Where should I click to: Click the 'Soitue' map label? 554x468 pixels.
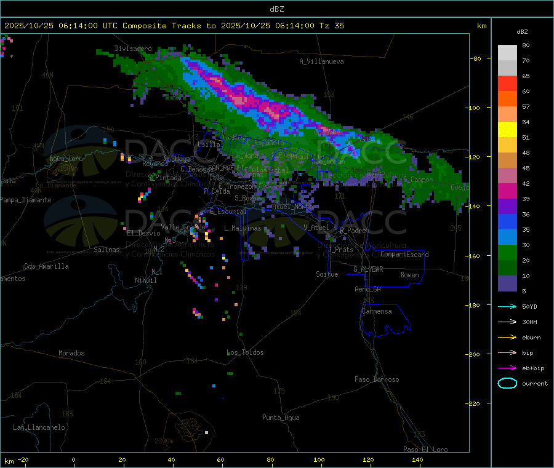click(x=327, y=274)
